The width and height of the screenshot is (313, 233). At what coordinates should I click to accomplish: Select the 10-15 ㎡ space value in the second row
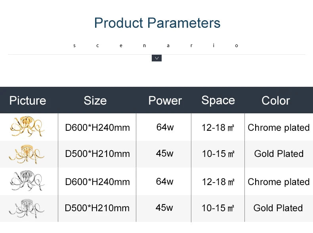[218, 154]
